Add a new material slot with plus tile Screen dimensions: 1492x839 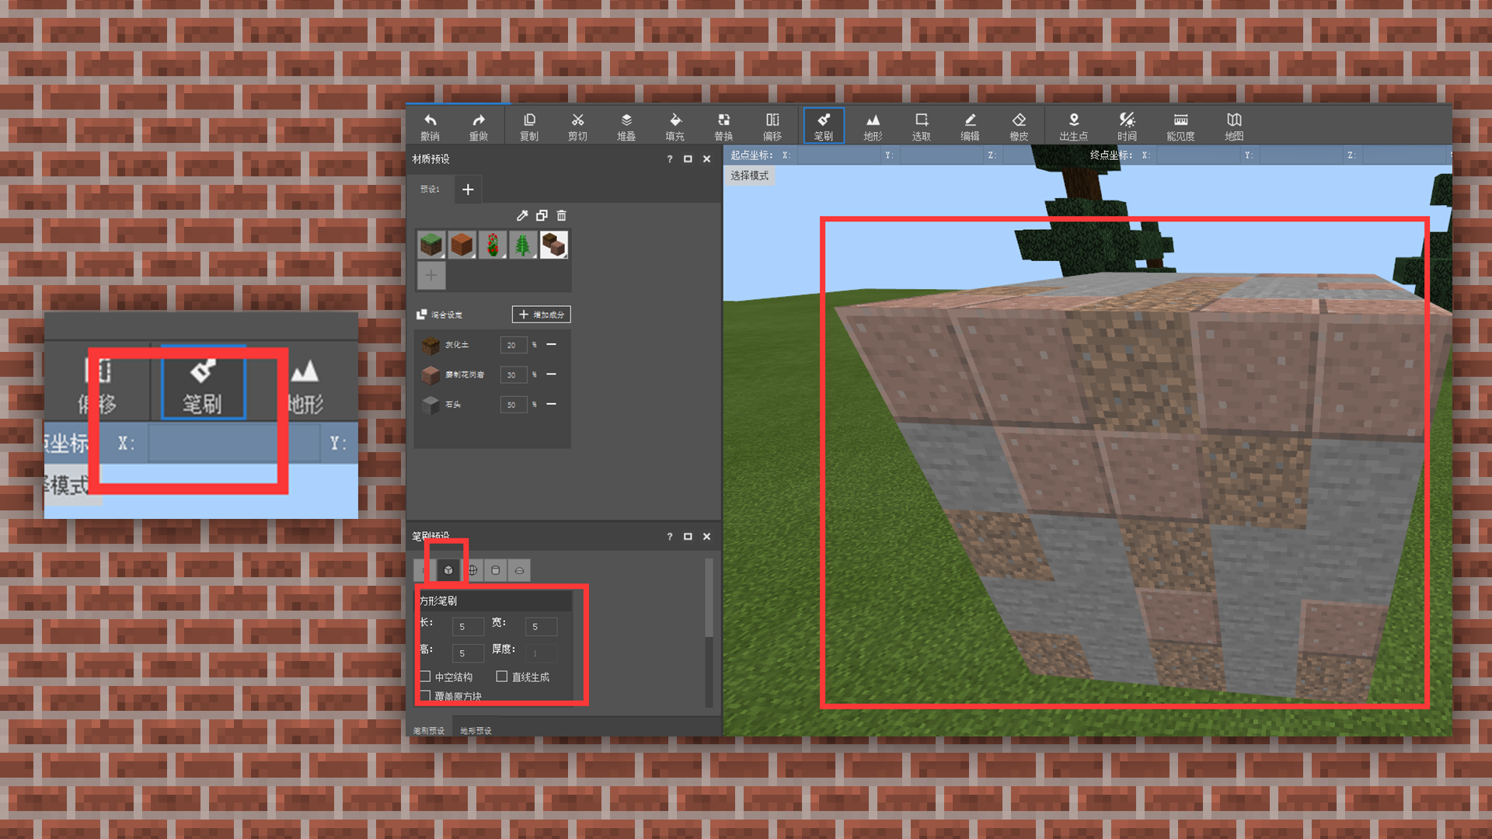point(431,275)
